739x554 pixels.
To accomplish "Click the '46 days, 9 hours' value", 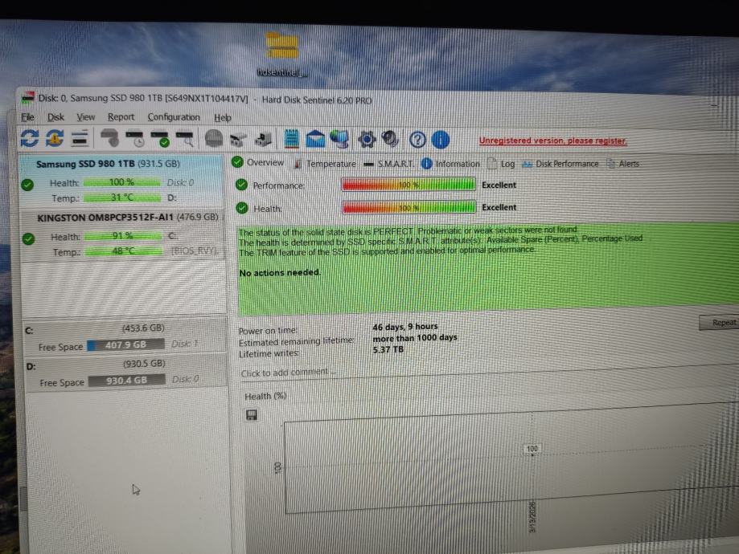I will 404,326.
